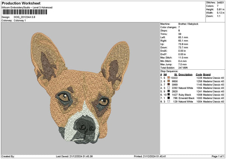Choose the Emerald Black color swatch

(x=168, y=98)
